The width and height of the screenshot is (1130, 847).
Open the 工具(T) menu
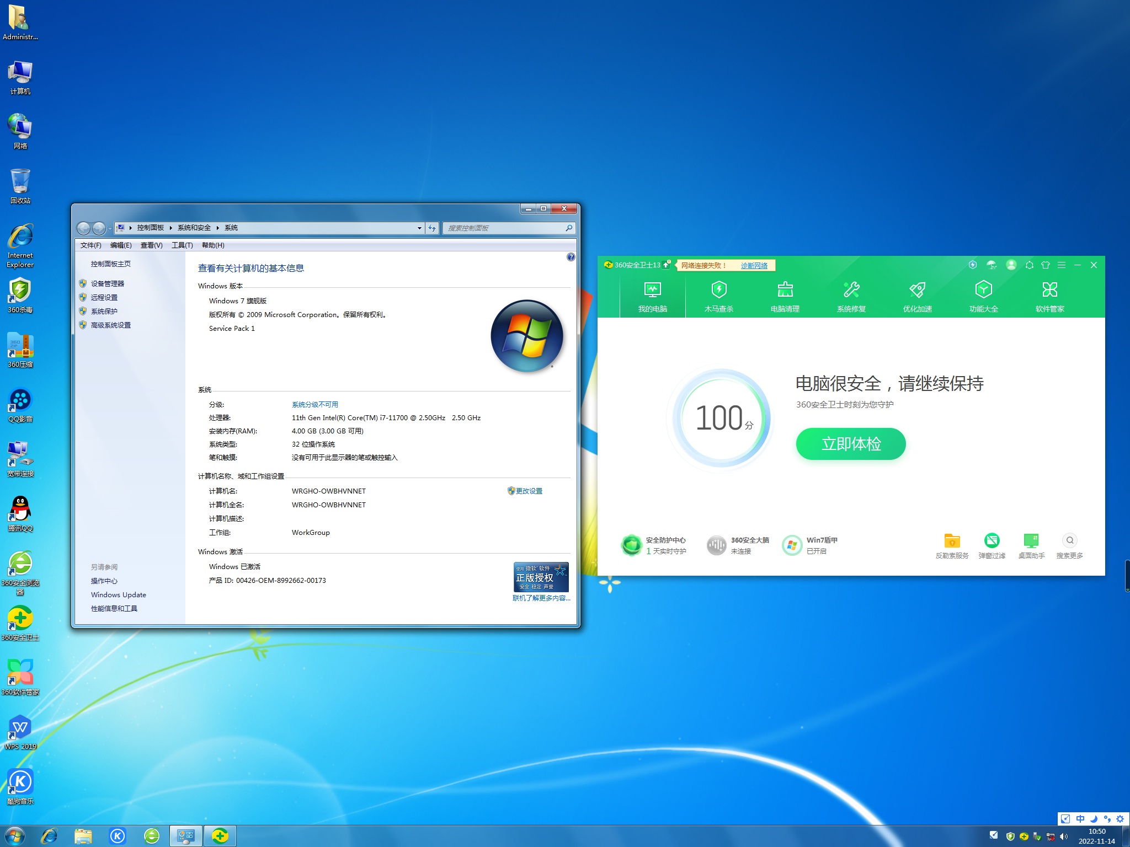pos(182,245)
